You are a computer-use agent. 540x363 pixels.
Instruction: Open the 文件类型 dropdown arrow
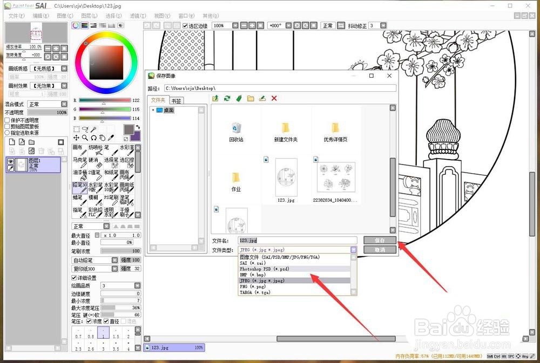[354, 250]
